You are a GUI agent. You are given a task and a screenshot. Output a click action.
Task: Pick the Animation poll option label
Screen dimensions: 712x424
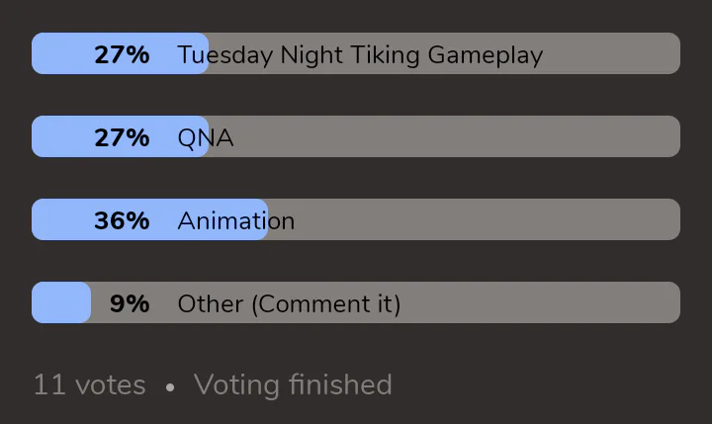(x=236, y=221)
